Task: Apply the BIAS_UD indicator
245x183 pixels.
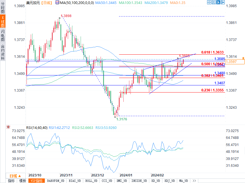Action: 75,181
